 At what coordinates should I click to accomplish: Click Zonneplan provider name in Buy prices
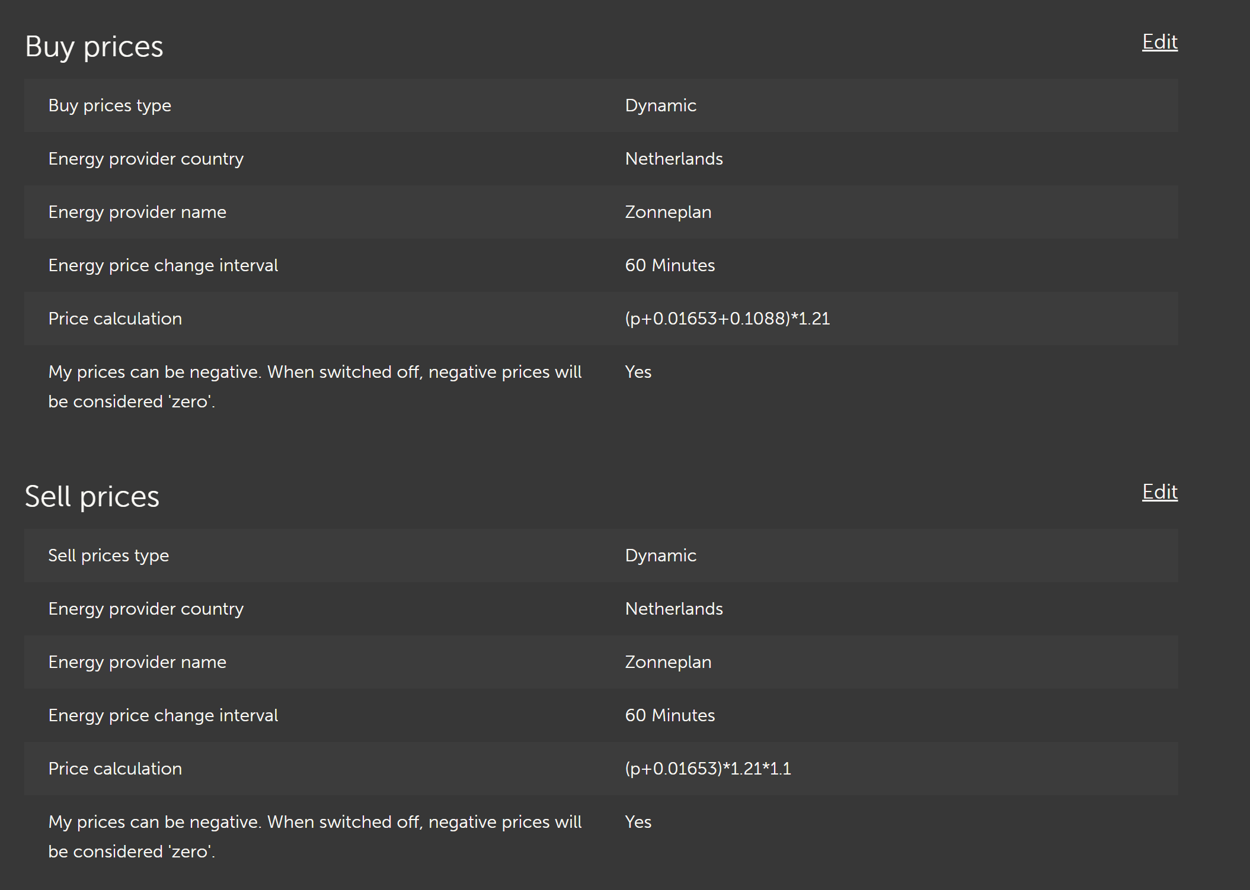coord(668,212)
